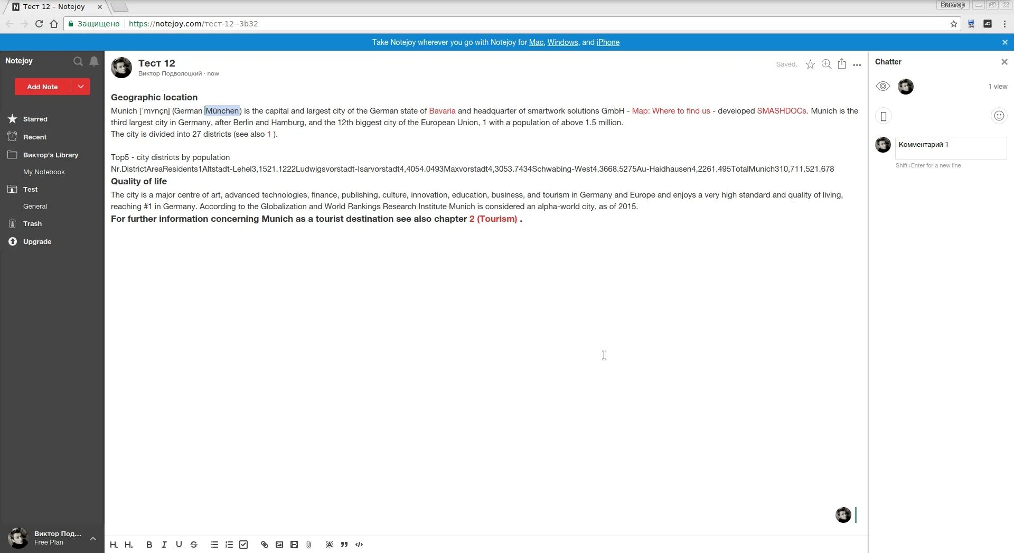Screen dimensions: 1014x553
Task: Open the three-dot more options menu
Action: [857, 65]
